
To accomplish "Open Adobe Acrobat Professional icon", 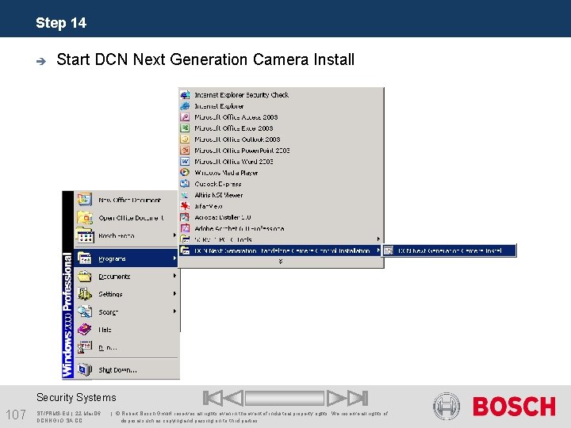I will [185, 228].
